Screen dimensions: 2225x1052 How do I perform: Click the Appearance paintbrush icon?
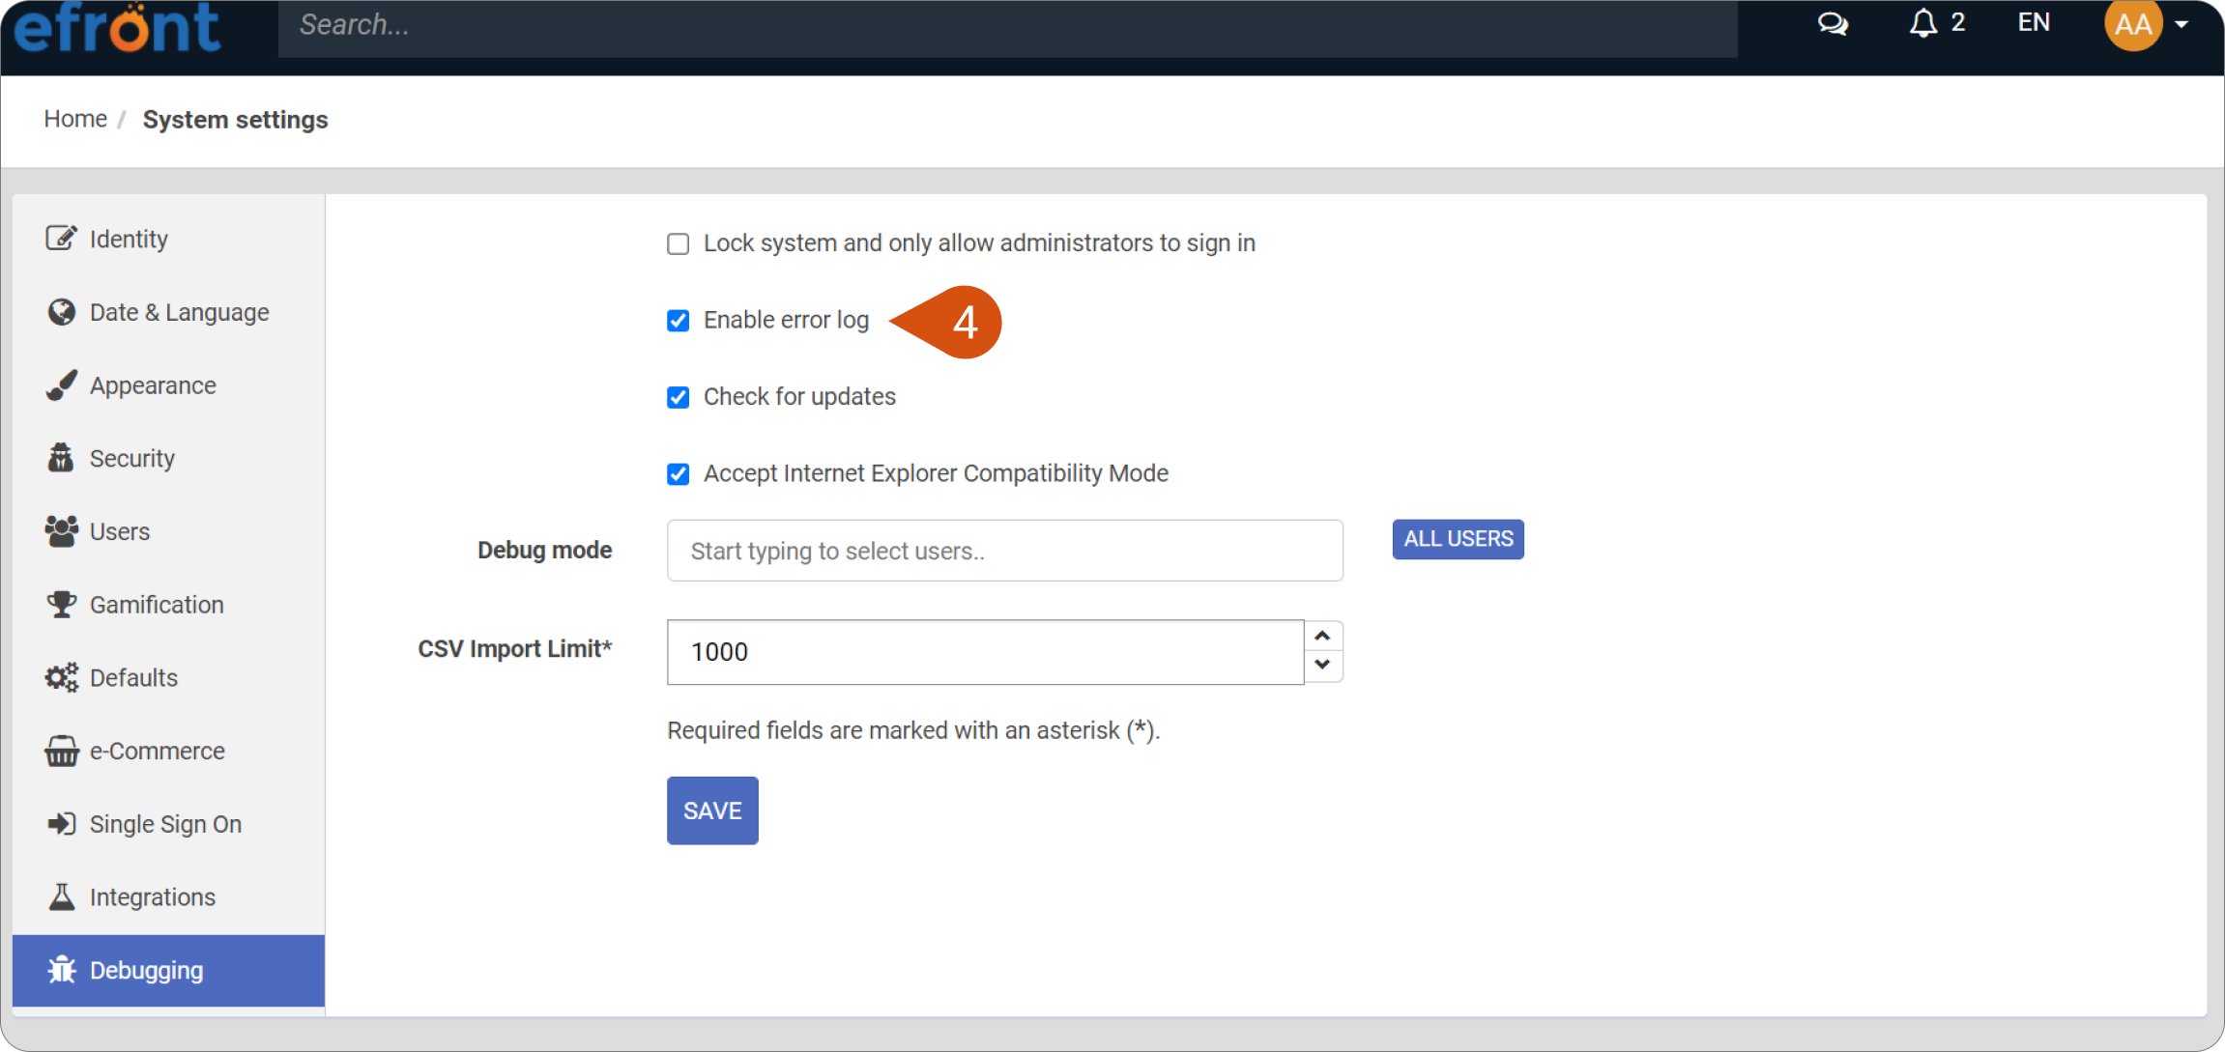click(61, 385)
